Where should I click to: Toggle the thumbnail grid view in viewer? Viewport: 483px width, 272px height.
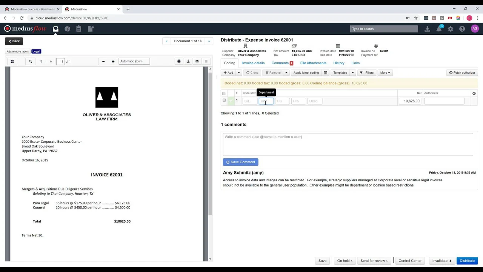pyautogui.click(x=12, y=61)
